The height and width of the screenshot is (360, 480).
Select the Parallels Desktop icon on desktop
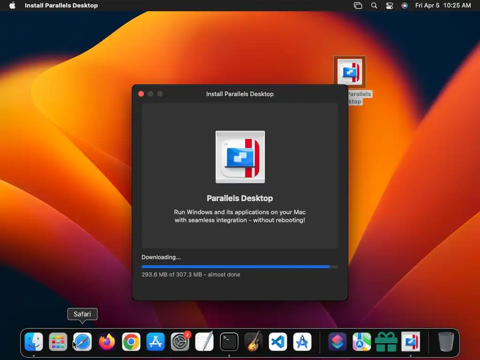(350, 72)
